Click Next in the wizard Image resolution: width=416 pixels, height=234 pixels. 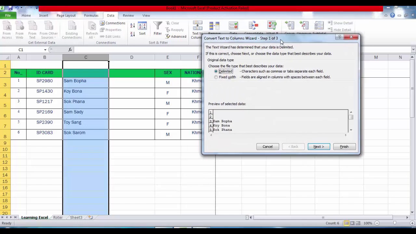(319, 147)
